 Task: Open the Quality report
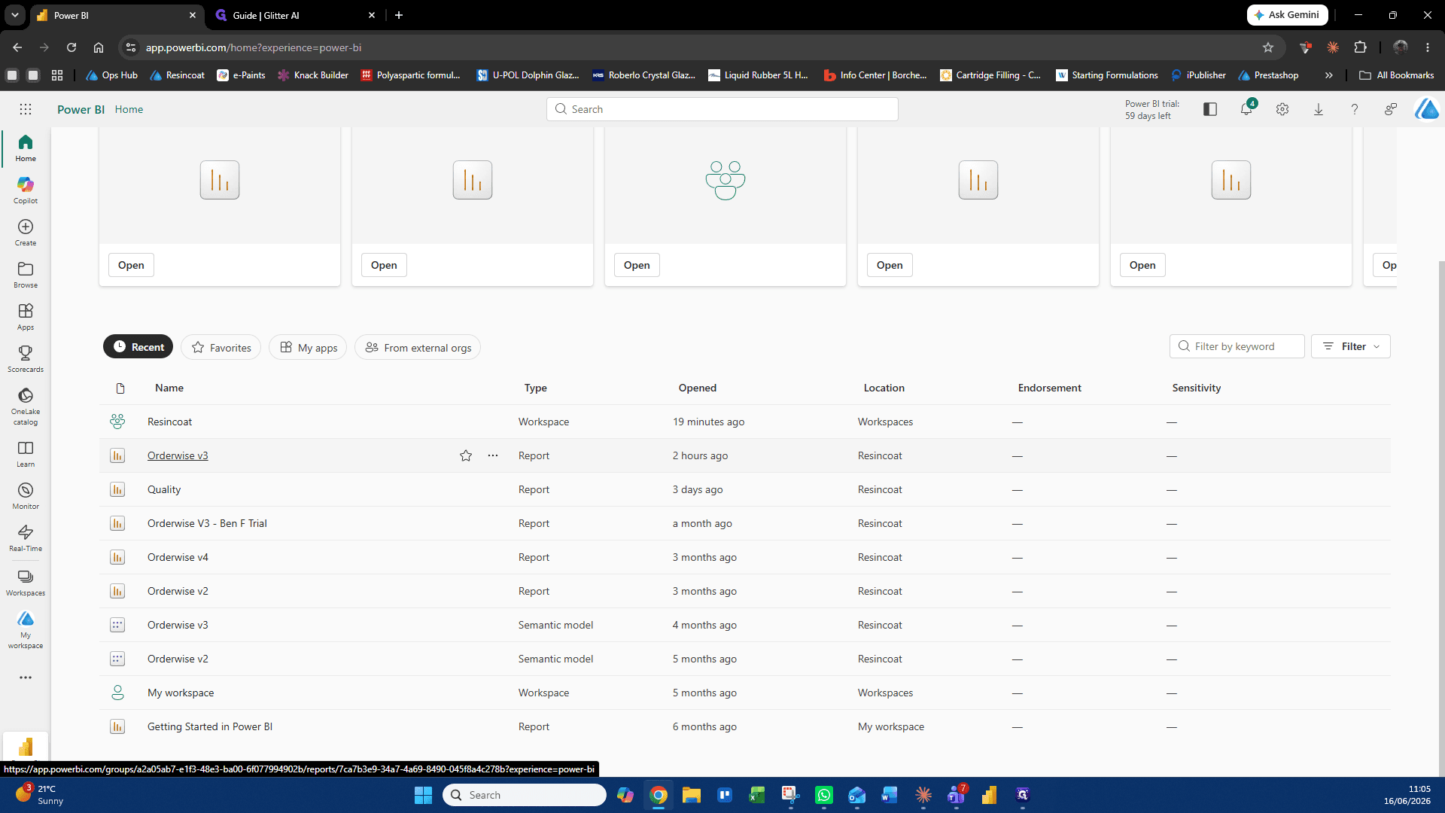point(164,489)
